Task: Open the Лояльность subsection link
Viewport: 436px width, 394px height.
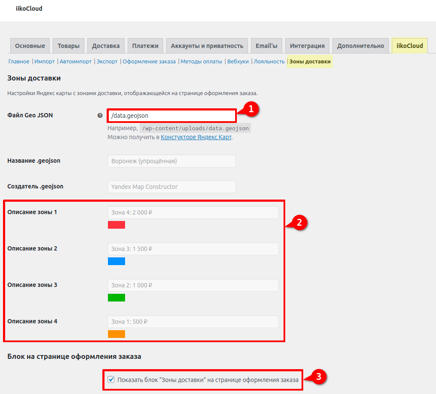Action: 269,62
